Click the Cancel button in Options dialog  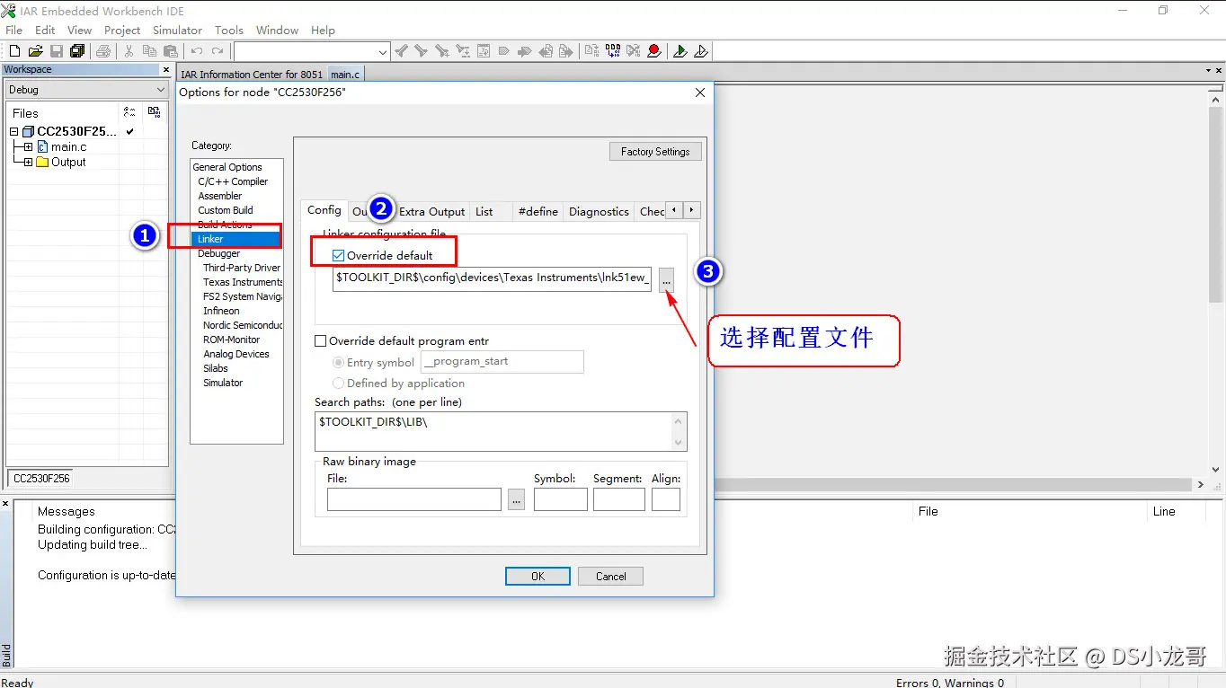[x=610, y=577]
